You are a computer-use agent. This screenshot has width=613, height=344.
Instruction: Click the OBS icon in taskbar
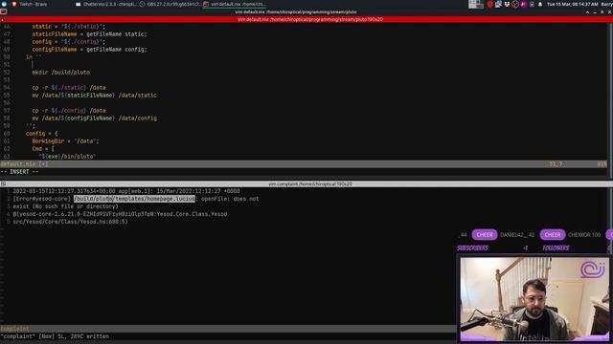(x=142, y=4)
